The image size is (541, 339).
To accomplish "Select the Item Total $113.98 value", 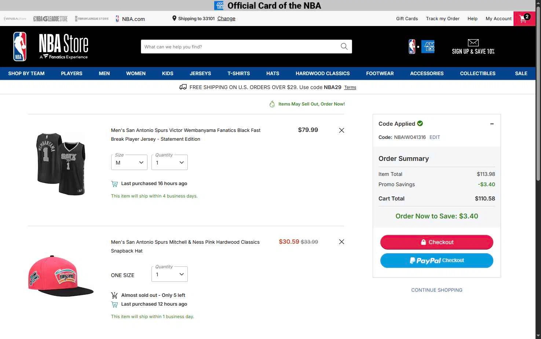I will click(x=486, y=174).
